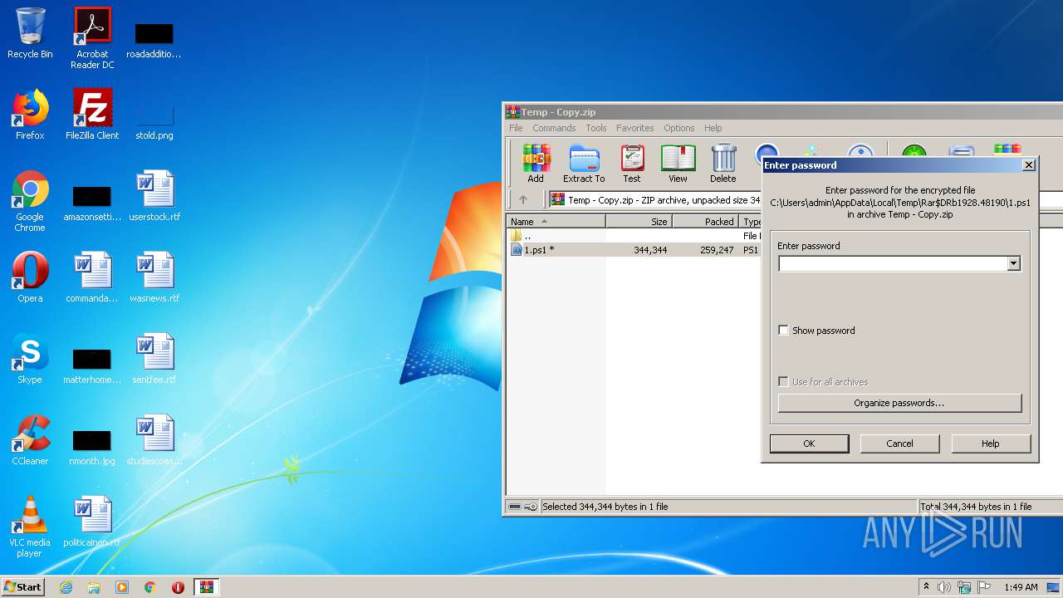Open Windows Media Player from the taskbar
This screenshot has width=1063, height=598.
coord(122,587)
